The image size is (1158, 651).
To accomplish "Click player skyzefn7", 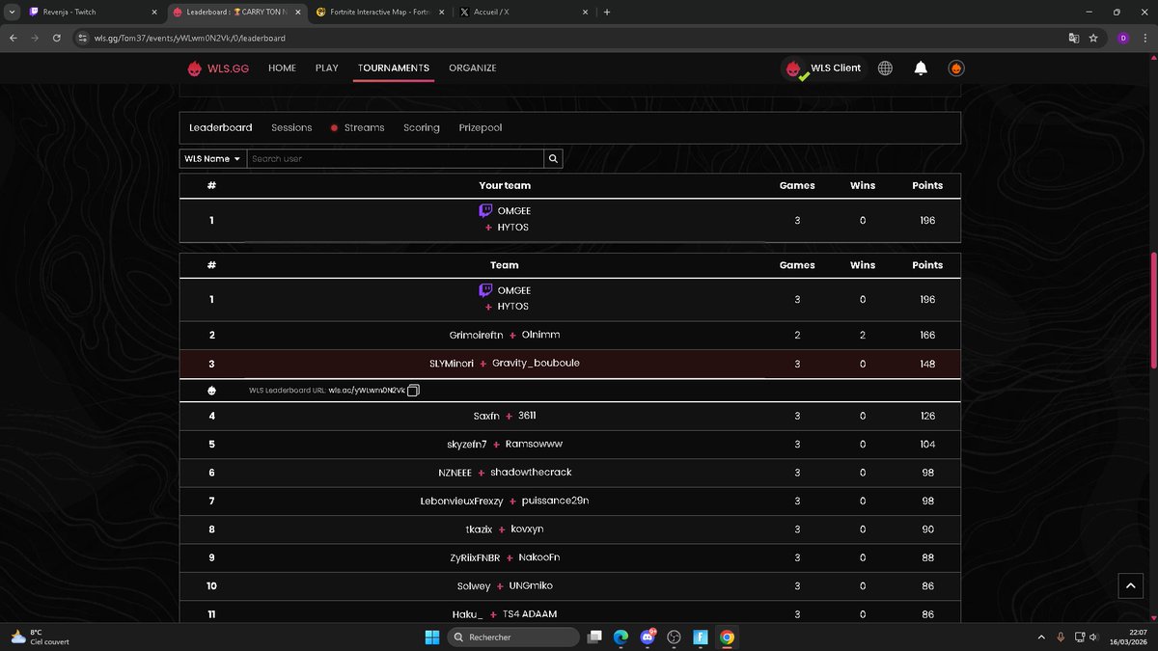I will click(467, 445).
